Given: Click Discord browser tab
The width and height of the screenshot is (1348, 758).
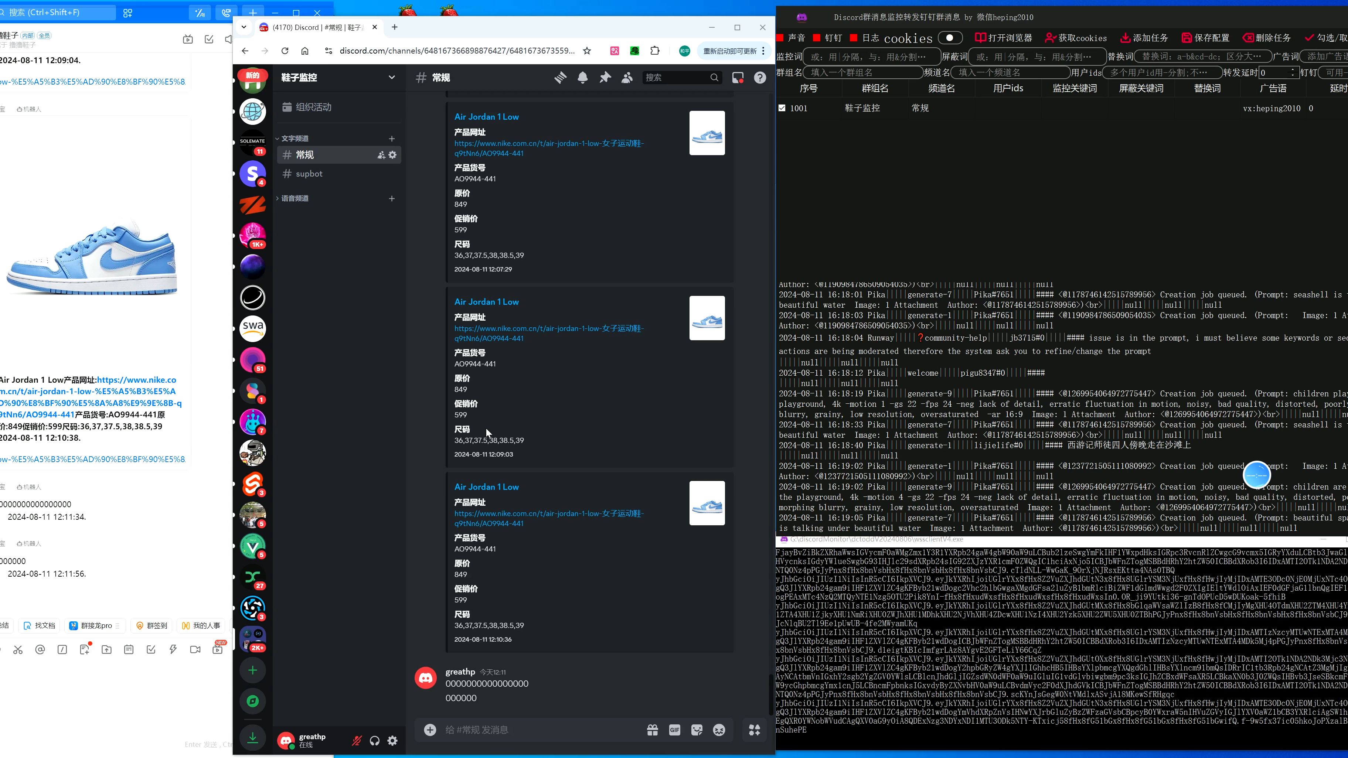Looking at the screenshot, I should (x=318, y=27).
